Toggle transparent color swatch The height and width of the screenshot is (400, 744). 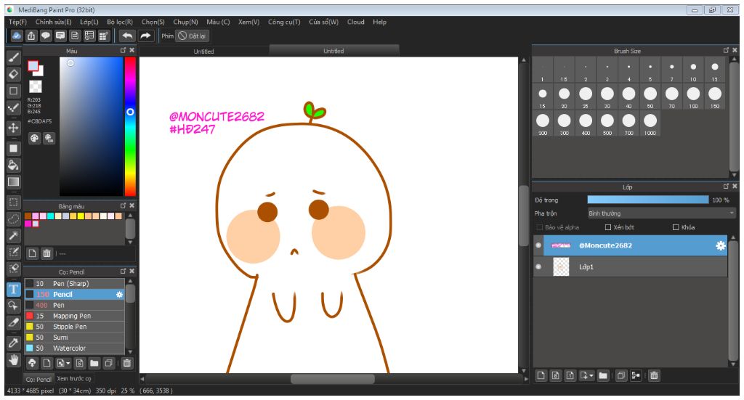(x=35, y=86)
